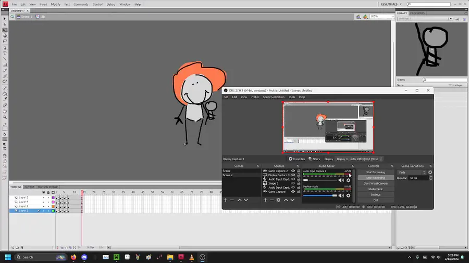Open the ESSENTIALS workspace dropdown
Image resolution: width=469 pixels, height=263 pixels.
[x=391, y=4]
